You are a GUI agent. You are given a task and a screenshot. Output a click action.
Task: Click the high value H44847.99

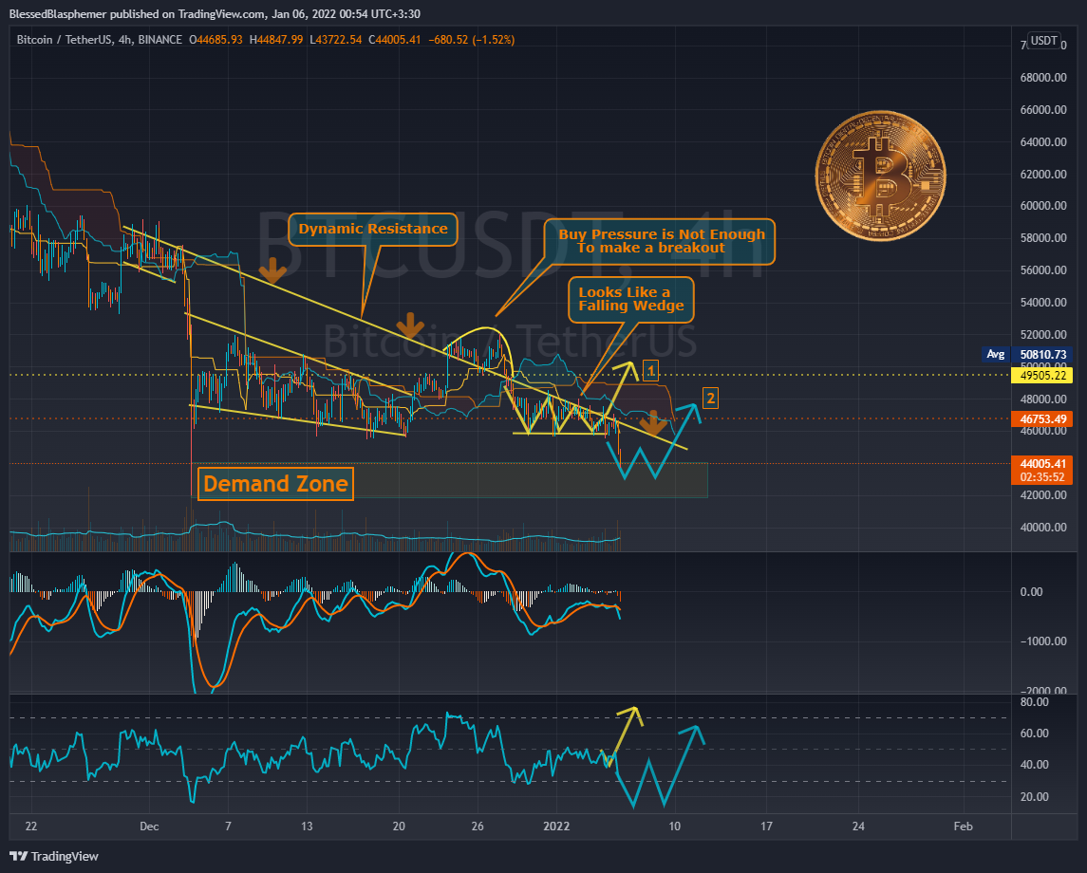(276, 40)
